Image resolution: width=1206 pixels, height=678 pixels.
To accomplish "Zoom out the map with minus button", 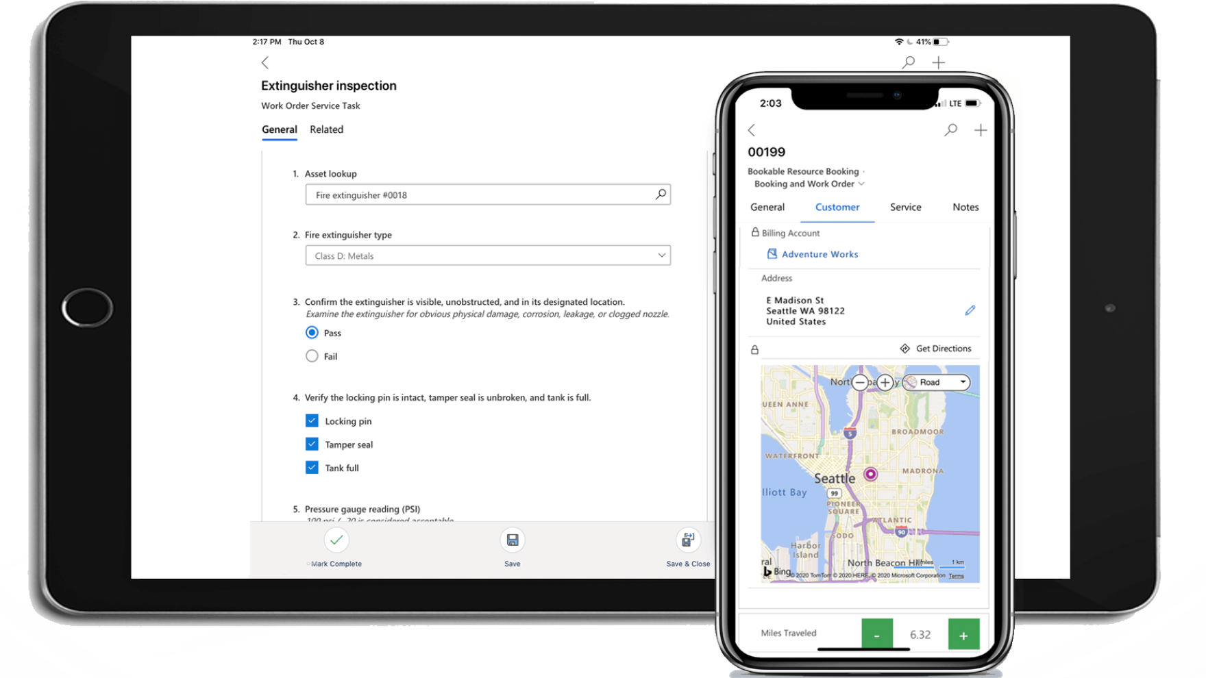I will [x=860, y=382].
